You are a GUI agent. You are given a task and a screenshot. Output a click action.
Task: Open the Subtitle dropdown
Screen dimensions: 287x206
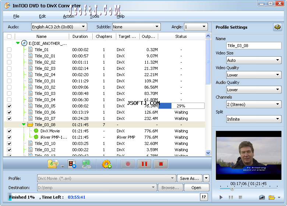(x=137, y=27)
